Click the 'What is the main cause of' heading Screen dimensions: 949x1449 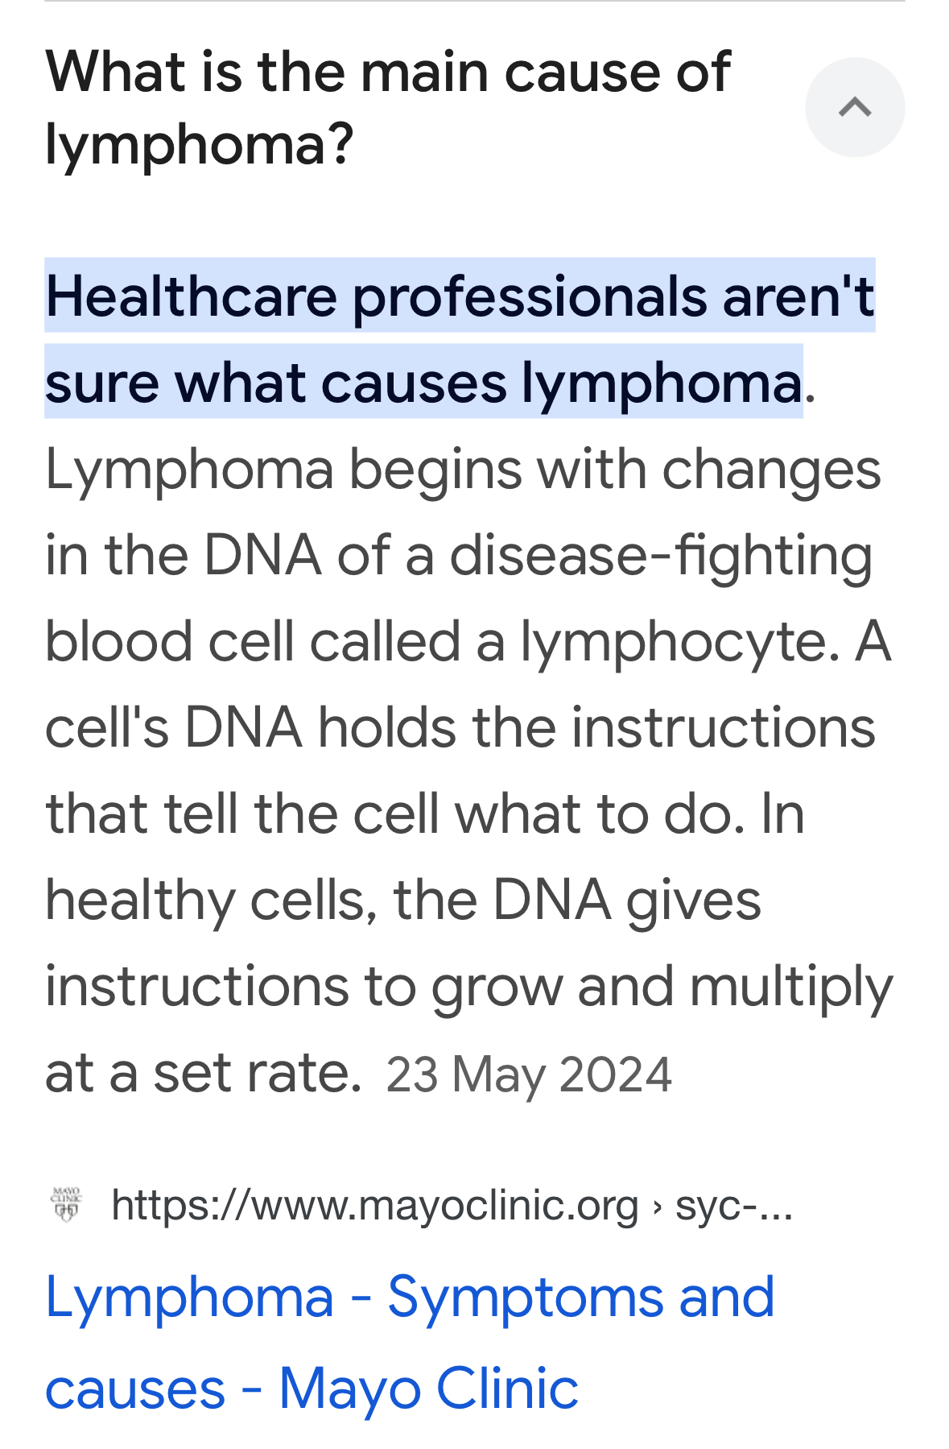[388, 72]
